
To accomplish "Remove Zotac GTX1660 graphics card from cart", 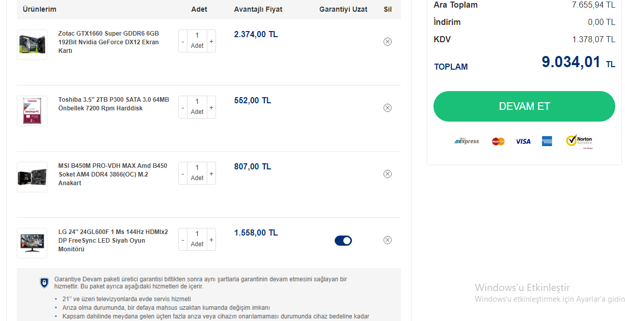I will [x=387, y=42].
